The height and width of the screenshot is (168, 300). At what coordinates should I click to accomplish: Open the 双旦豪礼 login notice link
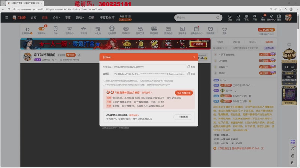pos(241,148)
